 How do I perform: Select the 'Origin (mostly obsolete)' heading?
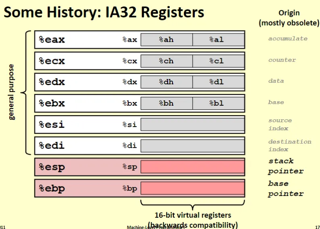coord(289,18)
